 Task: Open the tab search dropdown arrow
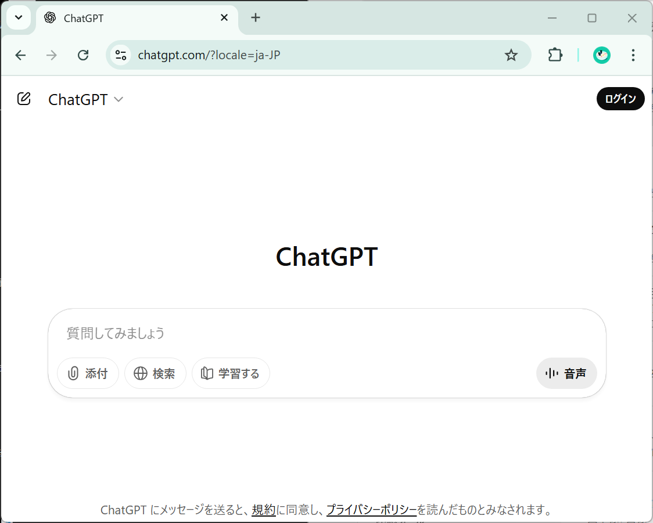[x=19, y=18]
